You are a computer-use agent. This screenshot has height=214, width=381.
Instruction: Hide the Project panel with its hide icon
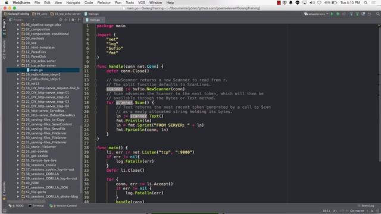(x=79, y=20)
